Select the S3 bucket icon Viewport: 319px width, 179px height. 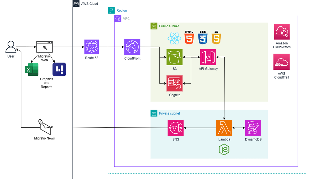tap(174, 57)
